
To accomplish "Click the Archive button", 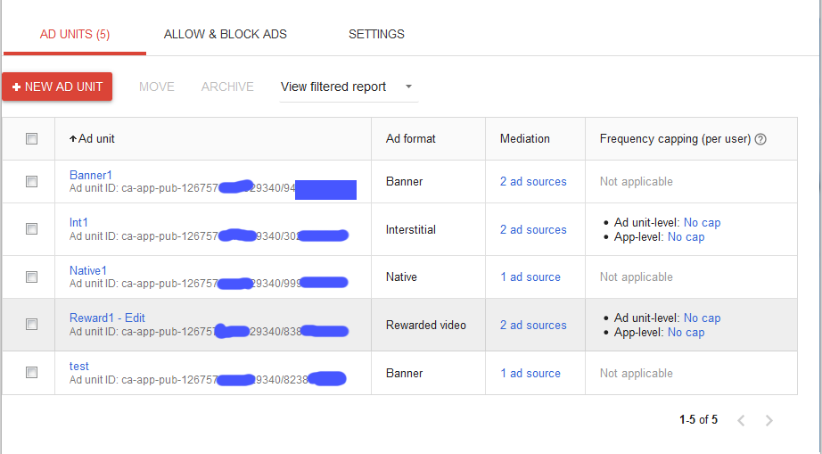I will coord(227,87).
